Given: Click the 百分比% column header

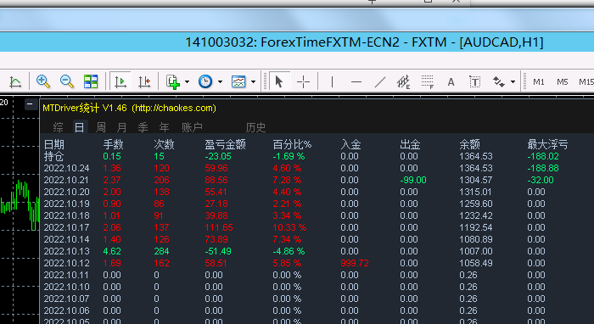Looking at the screenshot, I should (292, 144).
